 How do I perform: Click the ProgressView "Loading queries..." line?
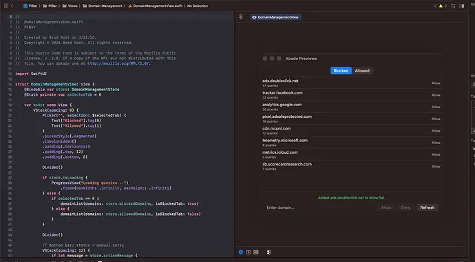coord(90,183)
